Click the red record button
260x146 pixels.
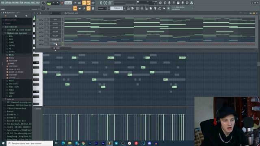62,3
